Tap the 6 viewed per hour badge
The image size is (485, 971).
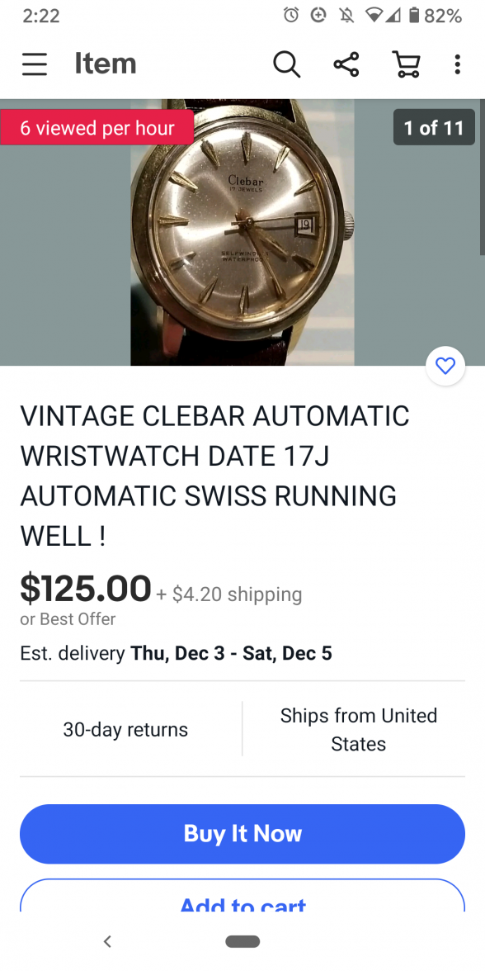pos(97,127)
